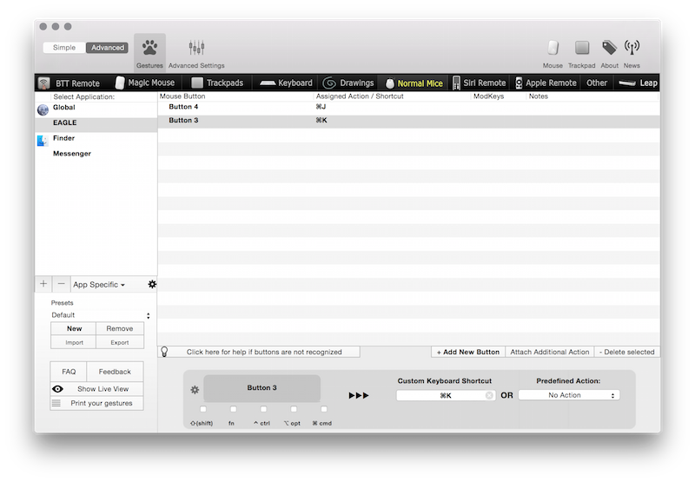Screen dimensions: 695x482
Task: Enable the shift modifier checkbox
Action: pos(202,409)
